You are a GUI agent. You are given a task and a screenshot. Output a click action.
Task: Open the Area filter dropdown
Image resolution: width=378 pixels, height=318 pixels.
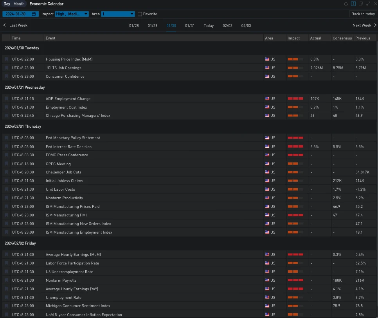pyautogui.click(x=118, y=14)
